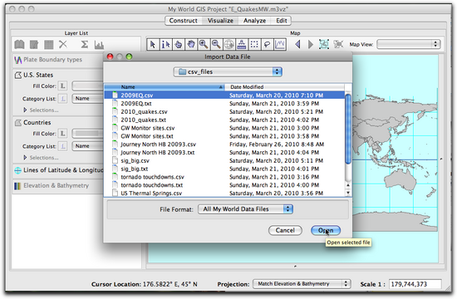Click the gray zoom to extent icon
This screenshot has width=457, height=299.
(338, 44)
